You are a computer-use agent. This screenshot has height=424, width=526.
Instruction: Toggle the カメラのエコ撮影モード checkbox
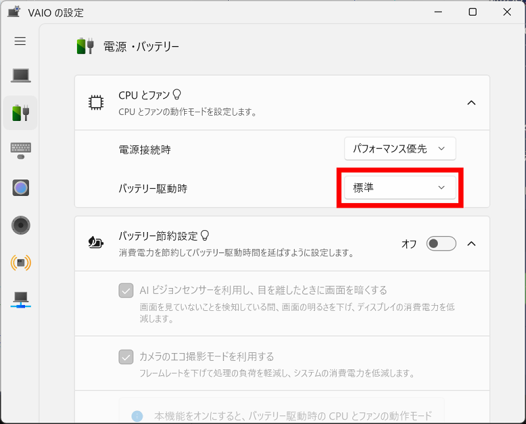click(x=126, y=357)
